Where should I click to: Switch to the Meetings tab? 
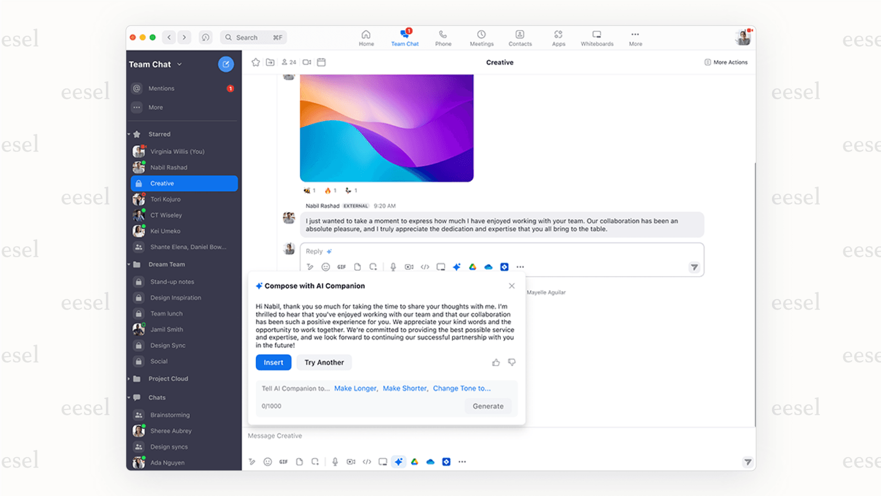[481, 37]
